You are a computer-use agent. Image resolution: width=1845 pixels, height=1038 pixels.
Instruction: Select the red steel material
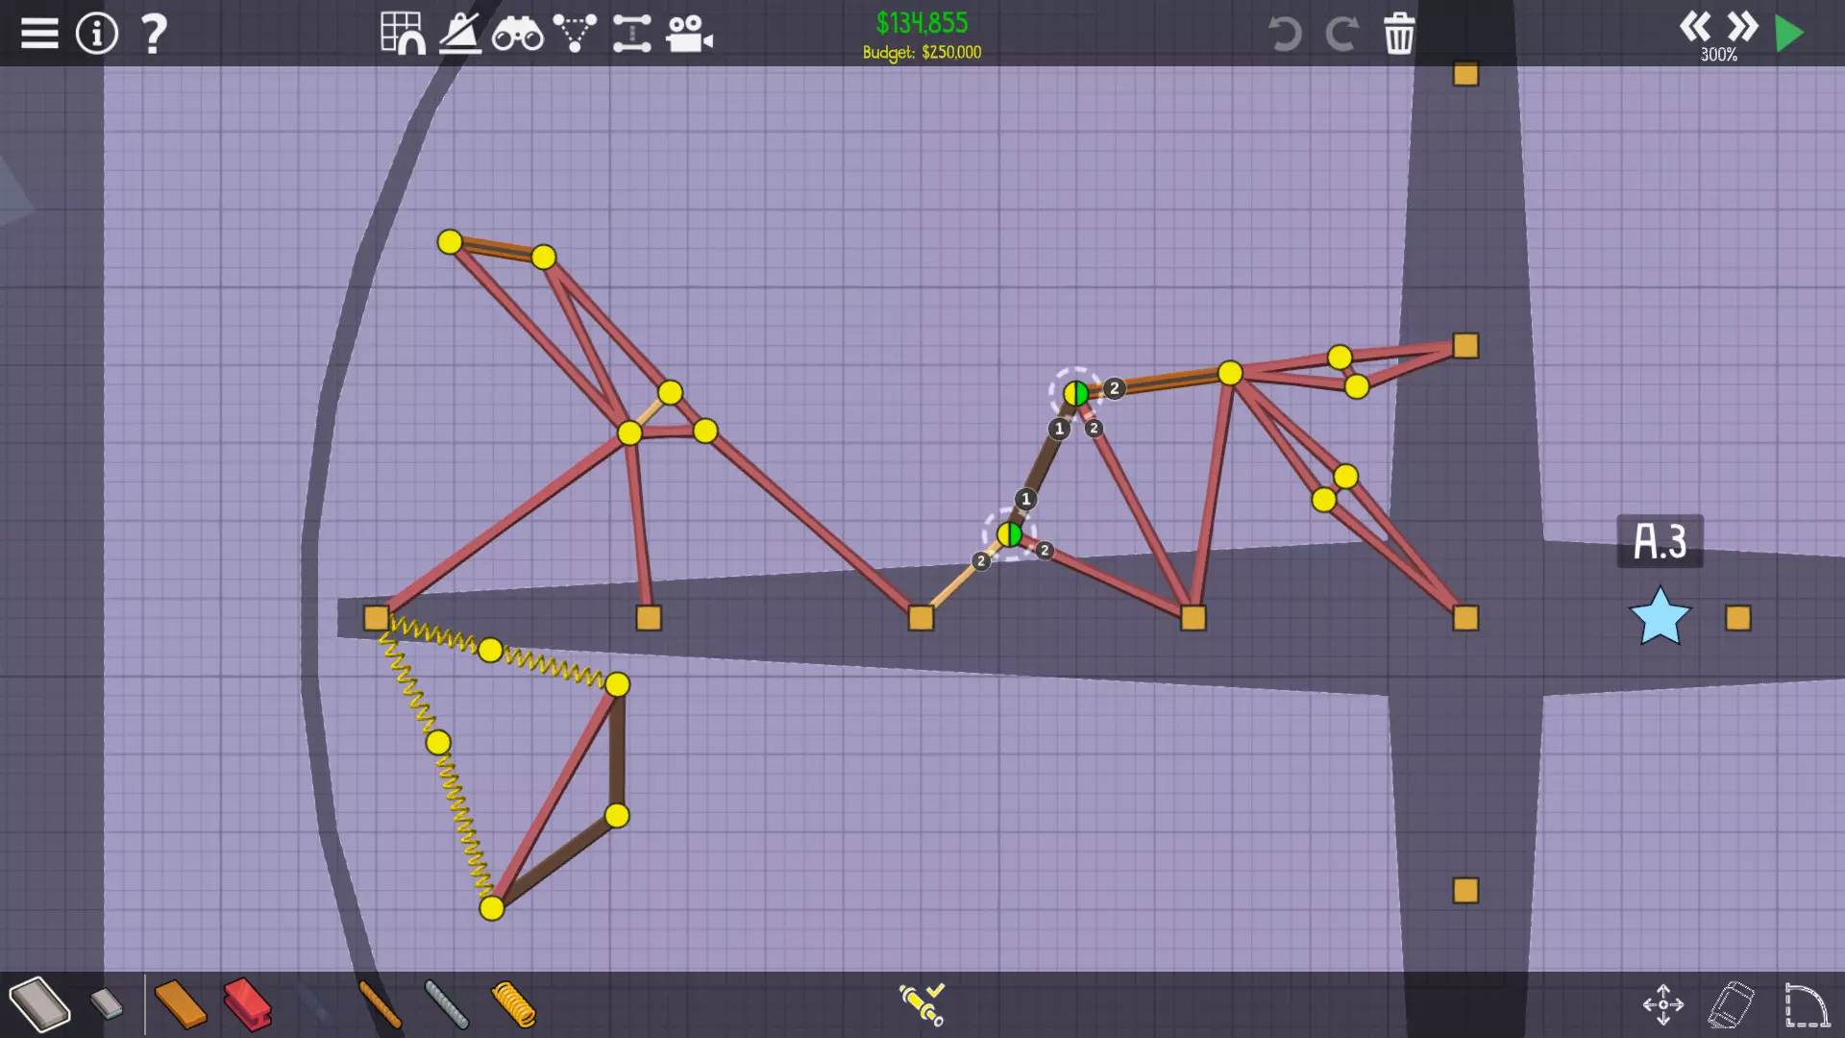(247, 1004)
